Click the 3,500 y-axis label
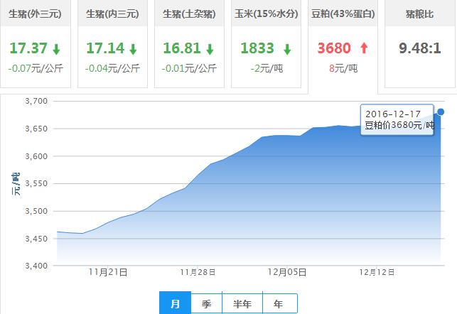 pyautogui.click(x=36, y=211)
